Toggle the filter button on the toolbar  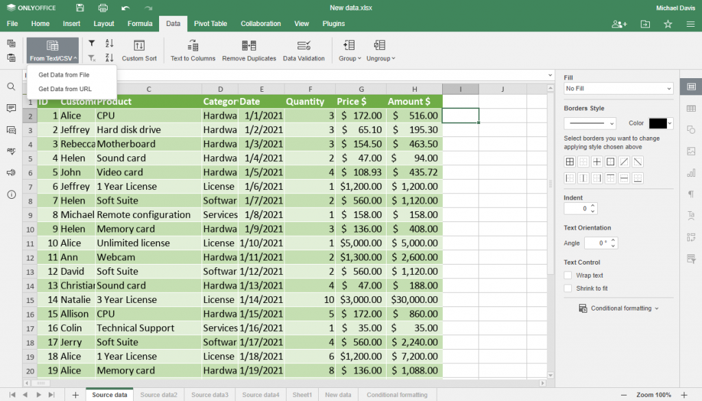[92, 42]
